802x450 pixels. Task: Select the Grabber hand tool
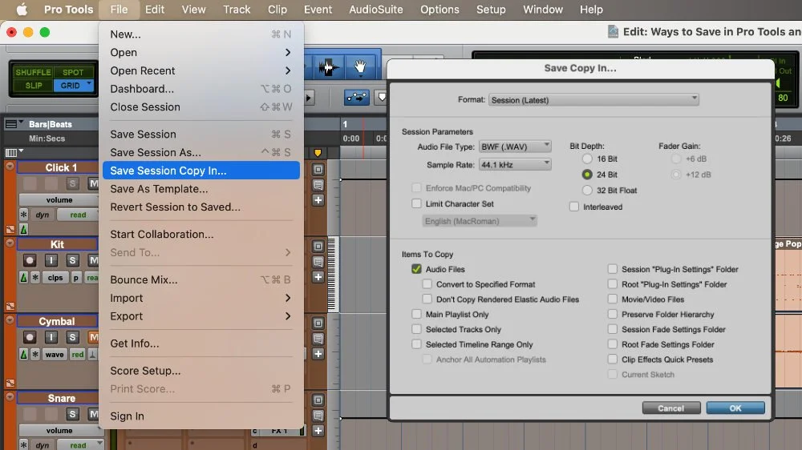pos(360,66)
